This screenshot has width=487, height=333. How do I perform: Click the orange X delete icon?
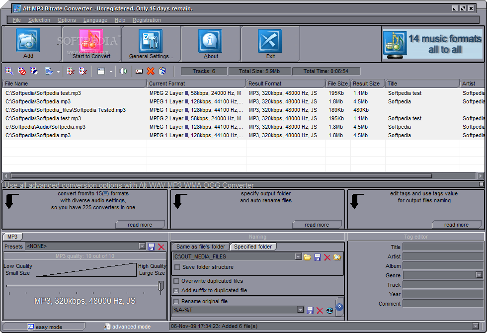coord(151,71)
